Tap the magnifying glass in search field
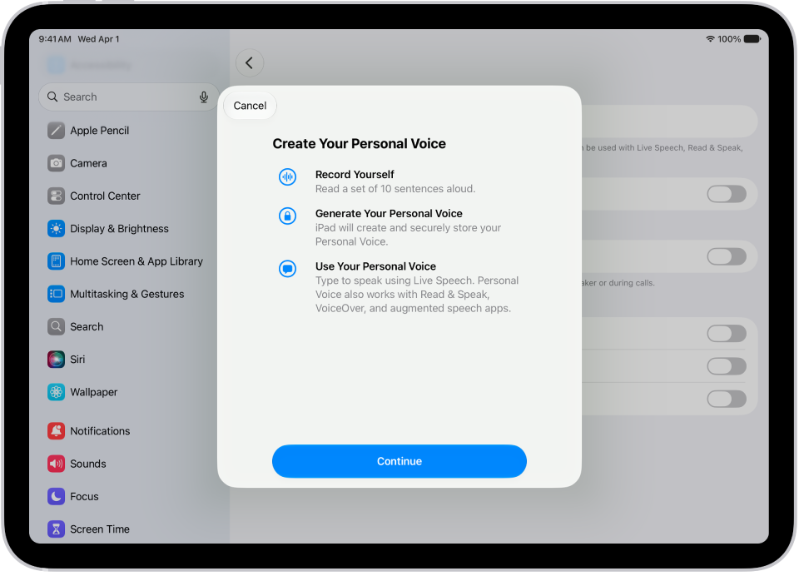 pos(52,97)
